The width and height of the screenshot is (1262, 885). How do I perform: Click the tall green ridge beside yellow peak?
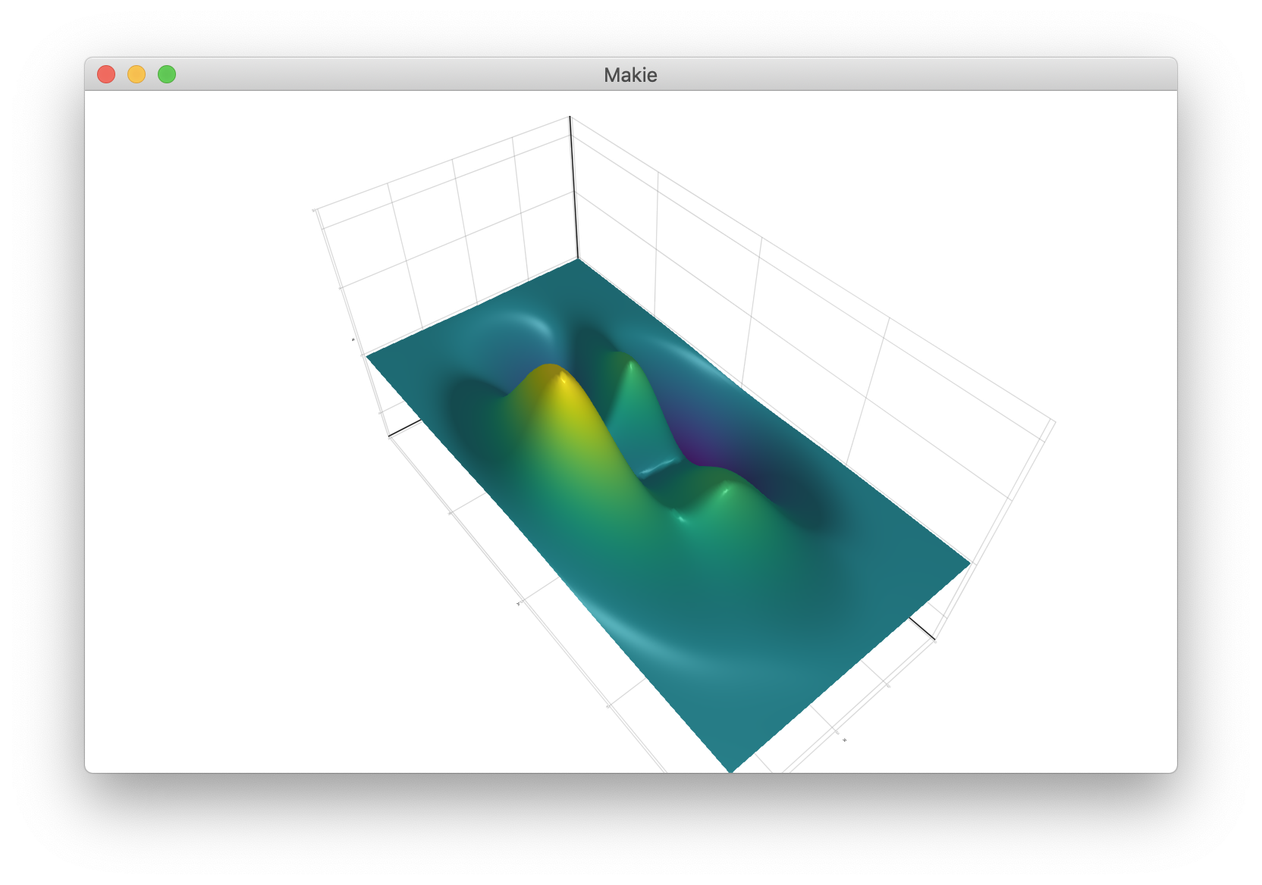[x=628, y=374]
